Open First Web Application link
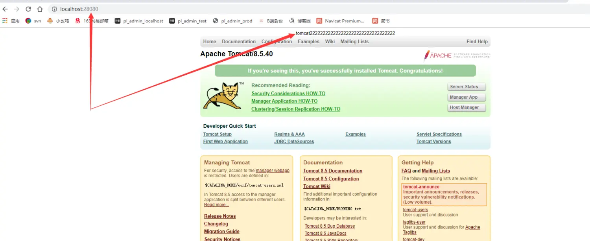The image size is (590, 241). 225,142
